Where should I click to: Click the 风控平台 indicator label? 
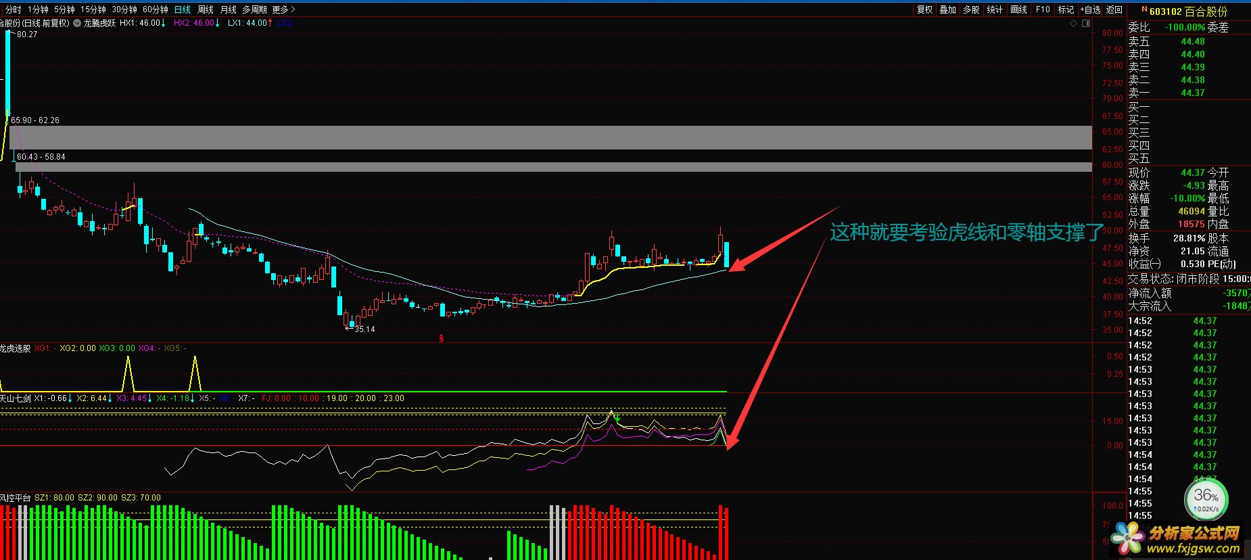click(15, 498)
